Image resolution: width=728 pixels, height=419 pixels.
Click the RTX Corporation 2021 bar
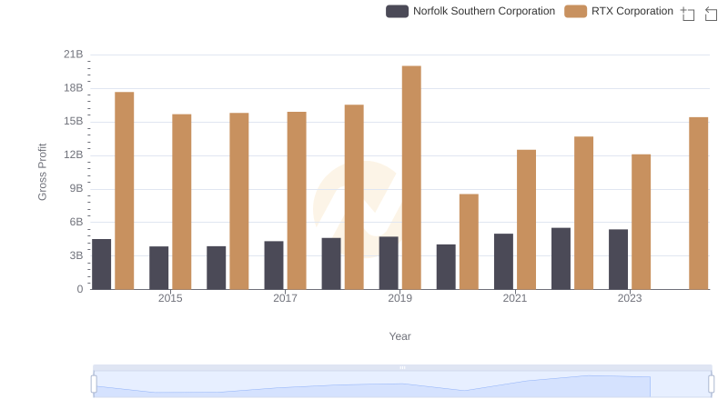pyautogui.click(x=527, y=220)
